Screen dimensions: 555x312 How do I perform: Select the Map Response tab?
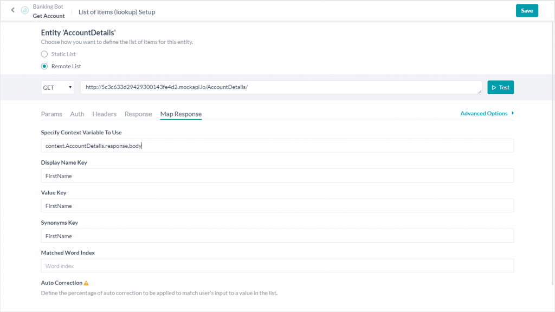click(180, 114)
